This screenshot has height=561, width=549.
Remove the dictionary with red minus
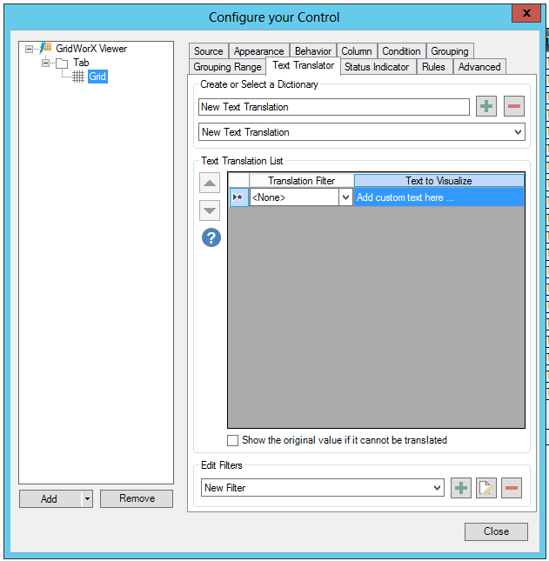click(x=514, y=106)
